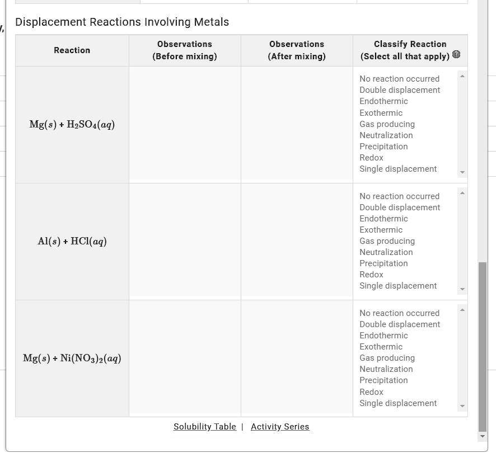
Task: Click the after-mixing observations field for Al(s) + HCl(aq)
Action: click(297, 241)
